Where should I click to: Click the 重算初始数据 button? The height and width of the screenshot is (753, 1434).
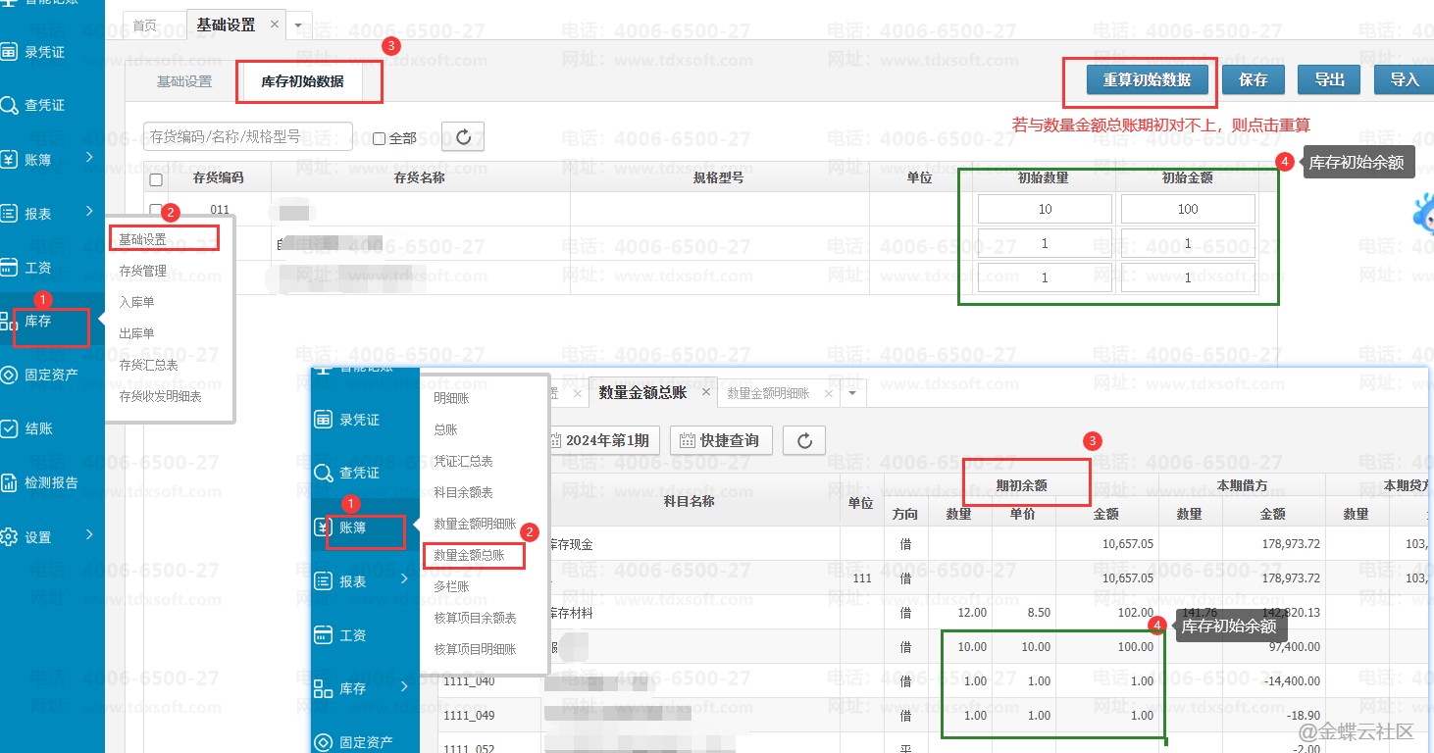click(1147, 79)
